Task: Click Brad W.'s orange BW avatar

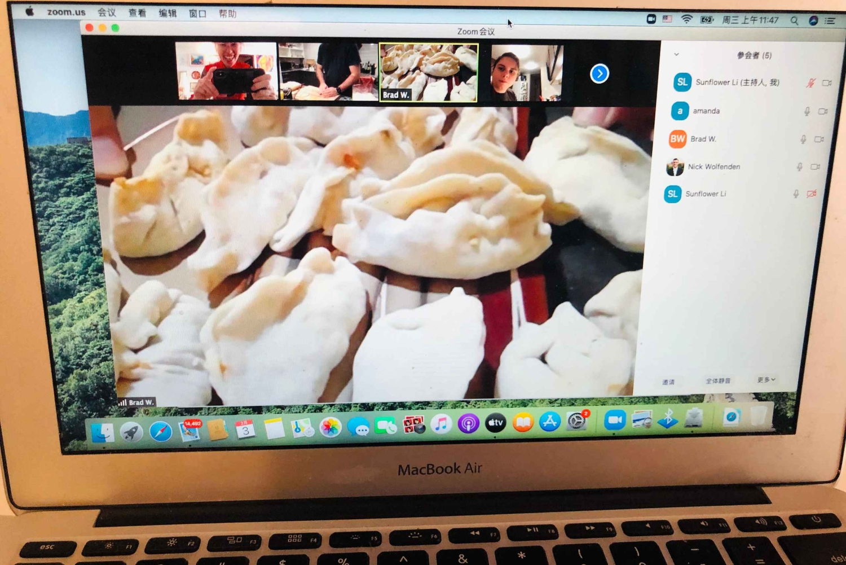Action: click(x=677, y=139)
